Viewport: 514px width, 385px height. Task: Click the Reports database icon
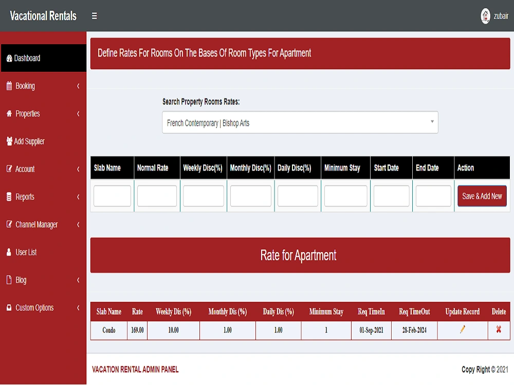pos(9,197)
